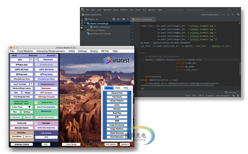Open Imatest File menu
The width and height of the screenshot is (248, 154).
click(12, 51)
